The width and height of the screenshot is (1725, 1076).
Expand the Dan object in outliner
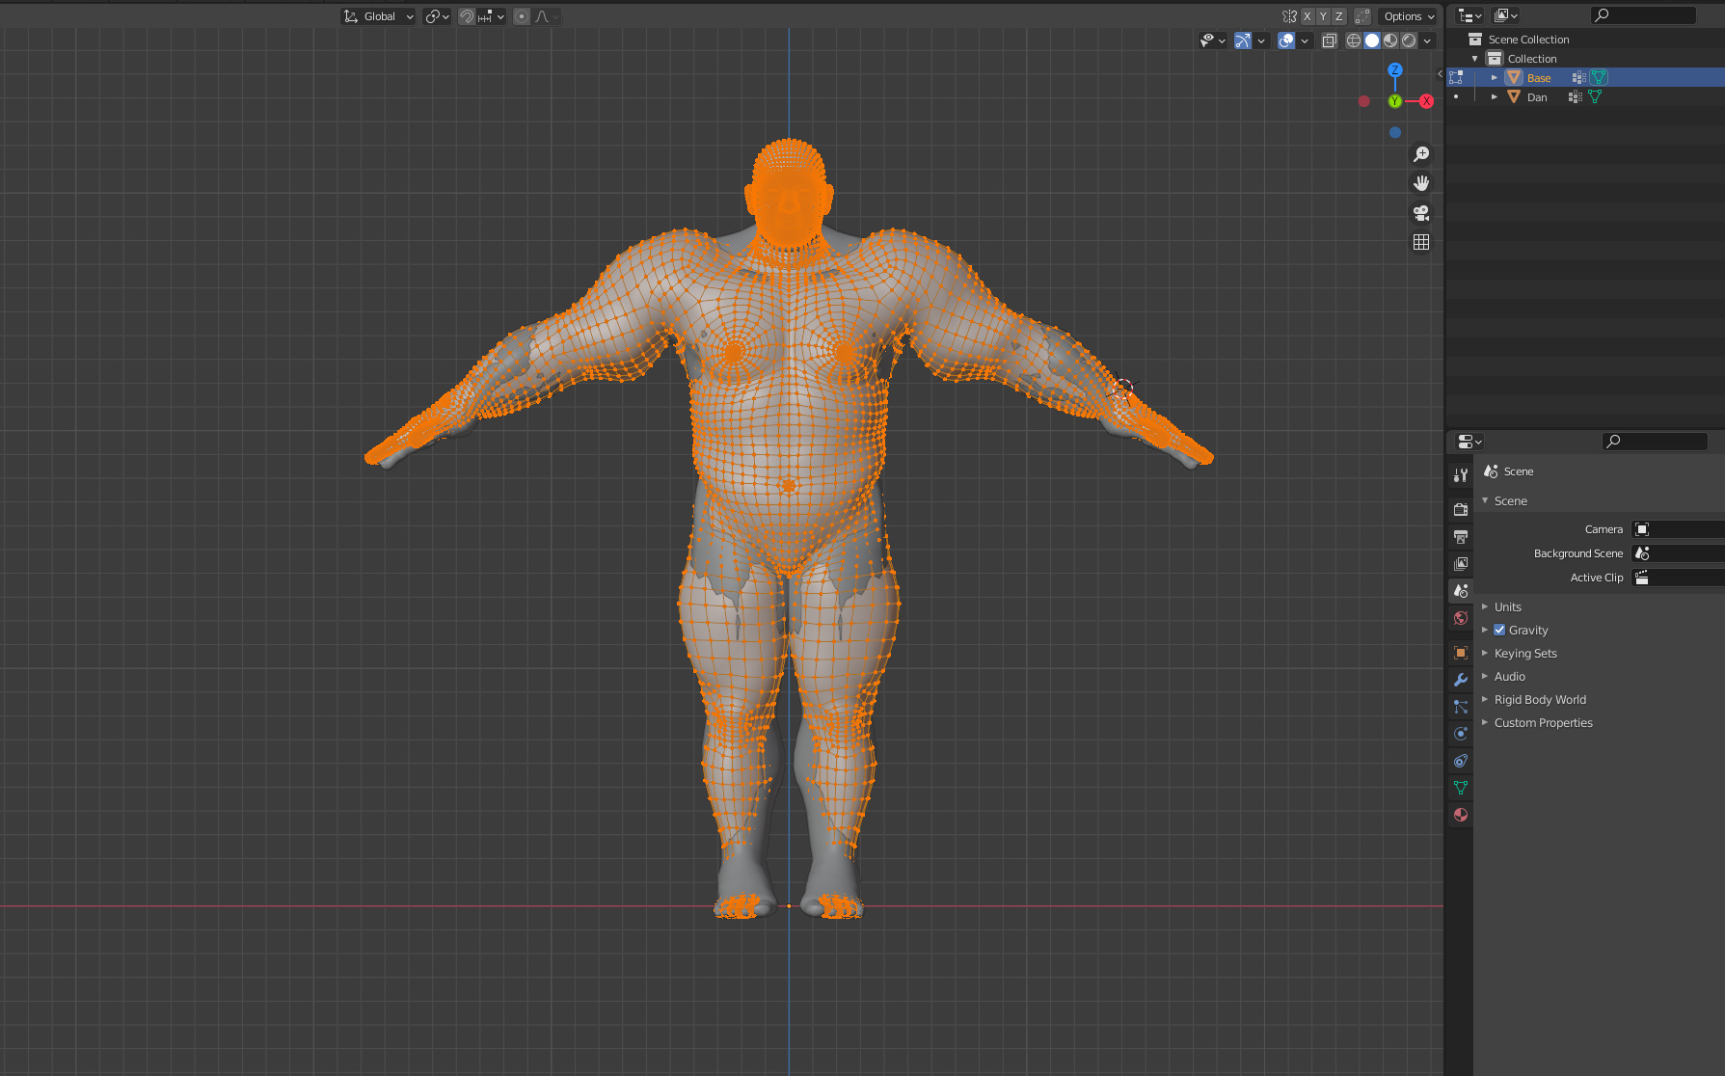[x=1495, y=97]
